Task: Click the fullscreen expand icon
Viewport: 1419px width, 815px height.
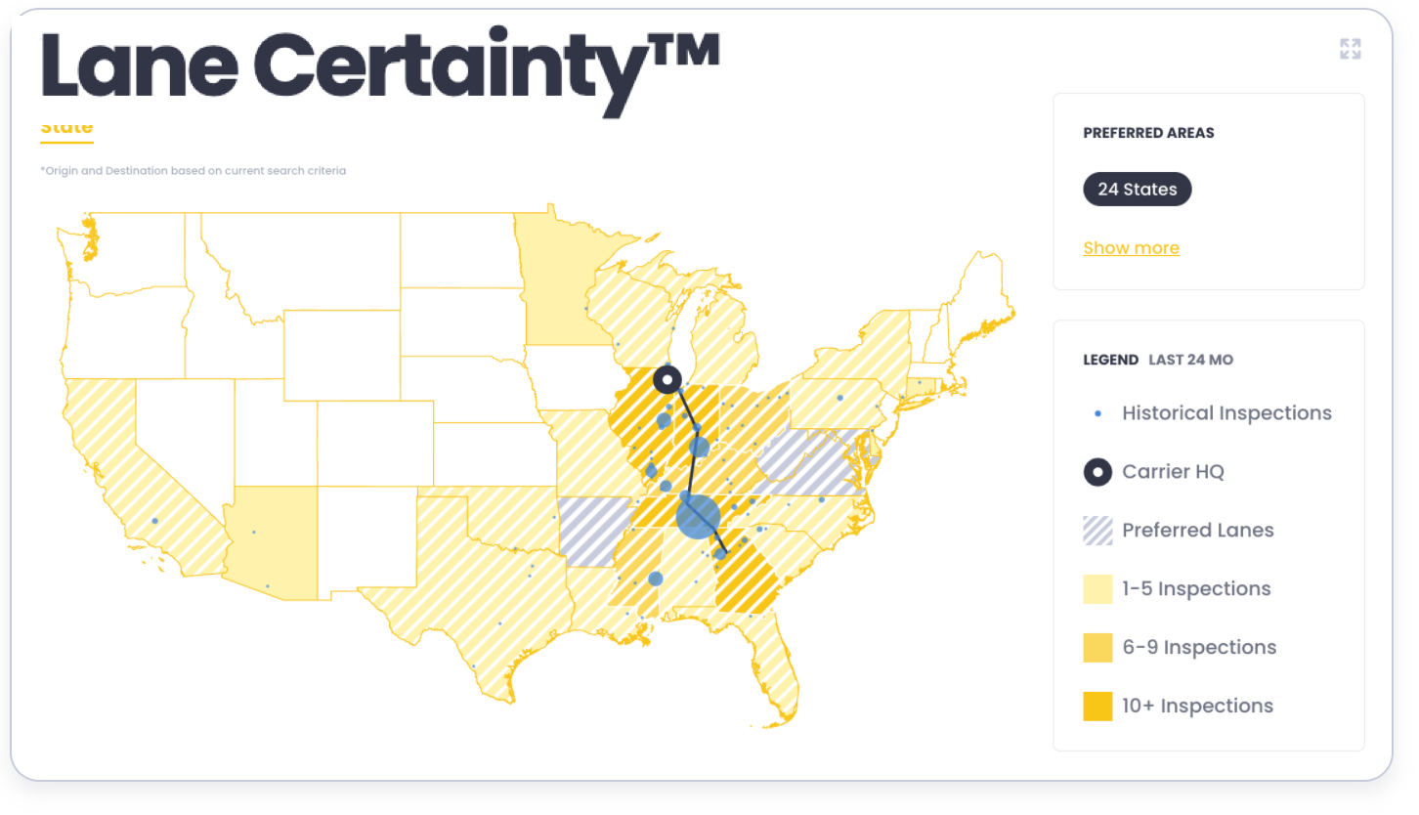Action: (1351, 49)
